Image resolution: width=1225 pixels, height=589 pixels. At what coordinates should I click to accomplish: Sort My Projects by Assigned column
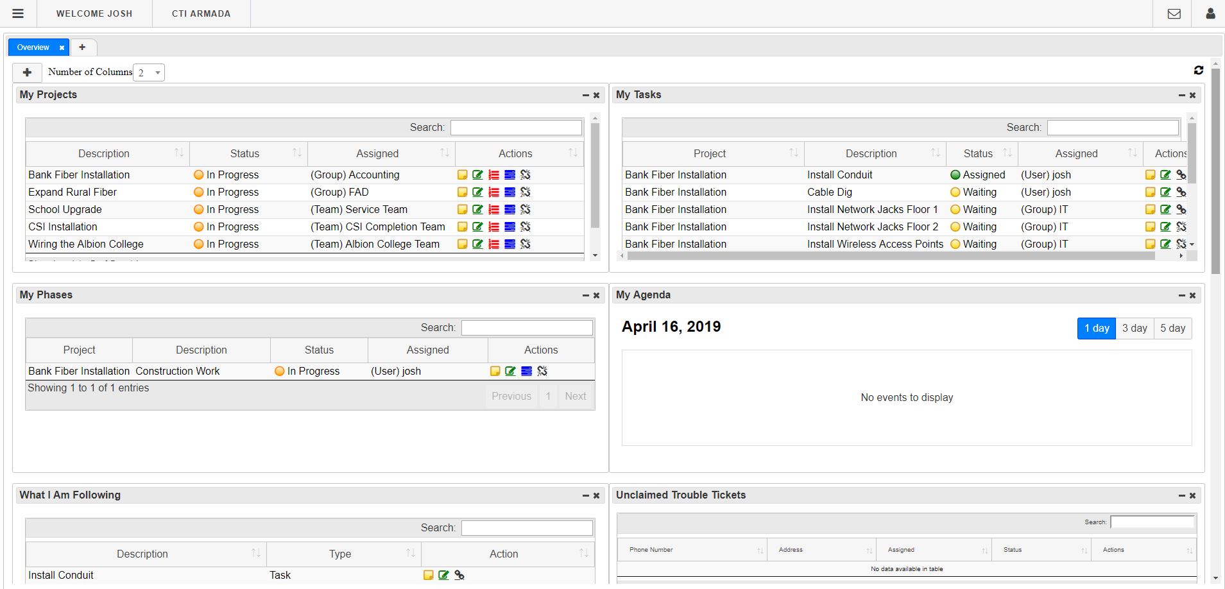(x=381, y=153)
